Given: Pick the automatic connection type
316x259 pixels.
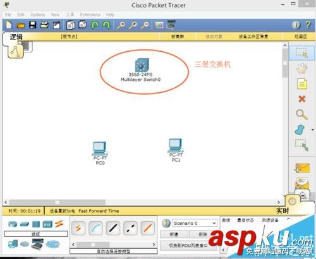Looking at the screenshot, I should coord(78,228).
